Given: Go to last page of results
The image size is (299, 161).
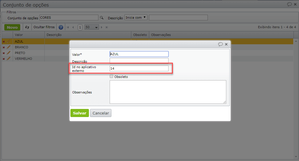Looking at the screenshot, I should pyautogui.click(x=107, y=27).
